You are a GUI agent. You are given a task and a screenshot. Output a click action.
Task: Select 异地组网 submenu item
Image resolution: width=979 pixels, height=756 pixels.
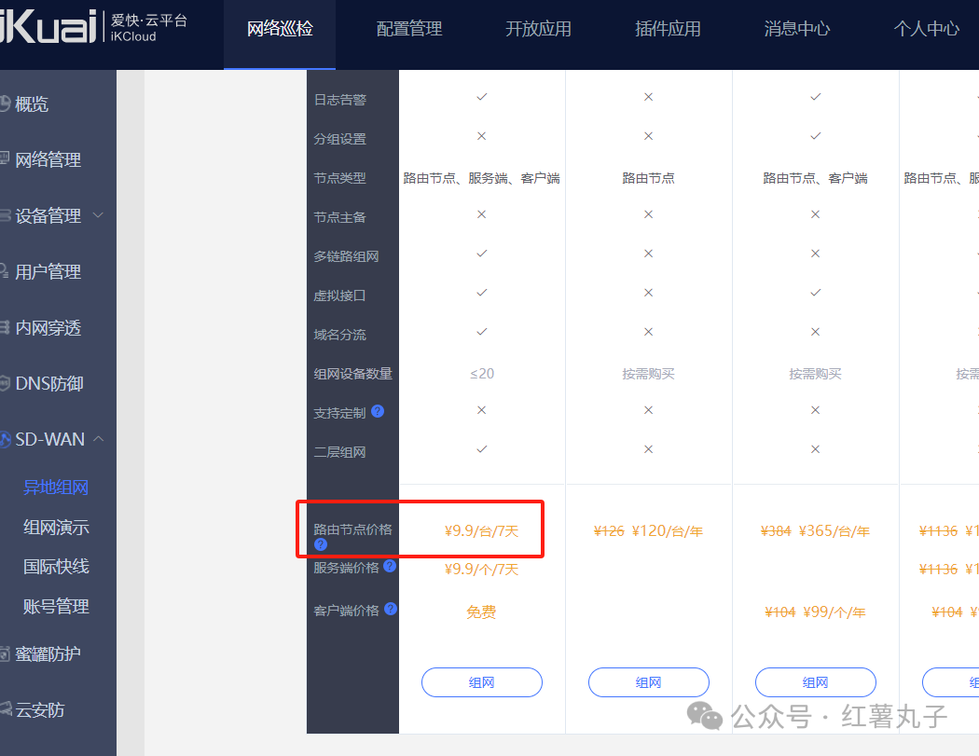pyautogui.click(x=56, y=487)
